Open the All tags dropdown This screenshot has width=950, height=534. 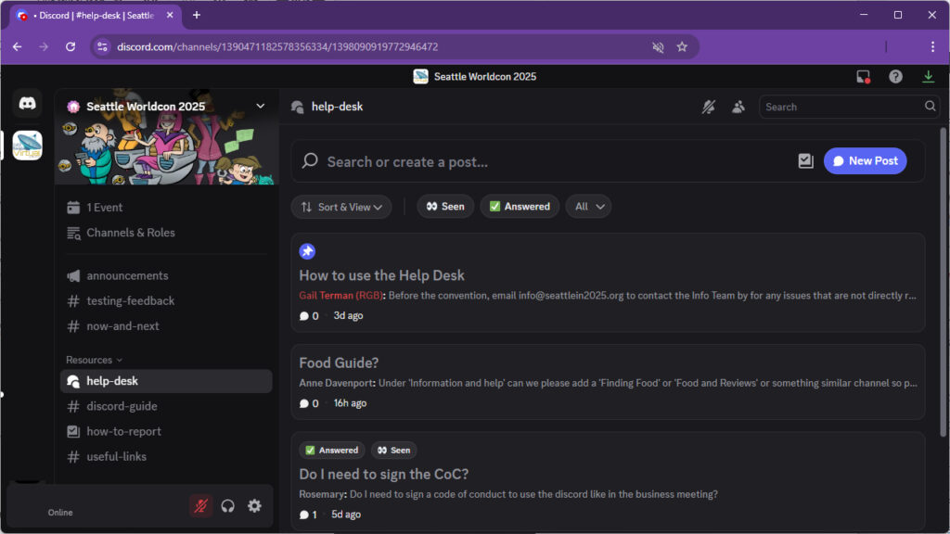tap(588, 207)
